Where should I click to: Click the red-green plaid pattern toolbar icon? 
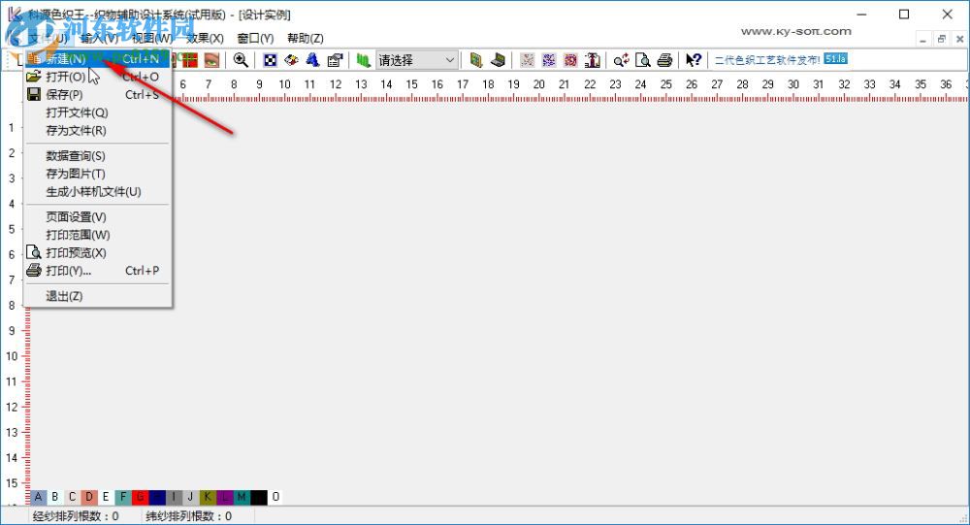coord(189,60)
